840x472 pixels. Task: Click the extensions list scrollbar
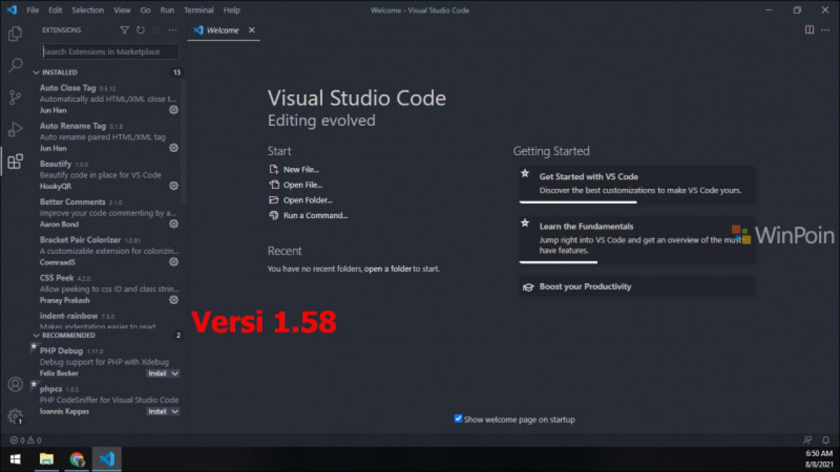(x=184, y=141)
